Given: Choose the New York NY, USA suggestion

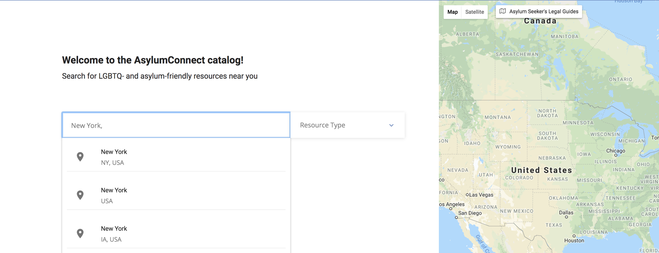Looking at the screenshot, I should 176,157.
